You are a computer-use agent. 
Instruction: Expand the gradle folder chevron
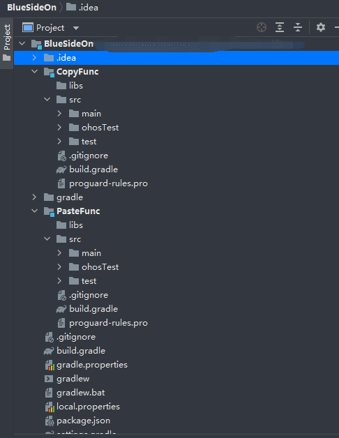(x=34, y=197)
